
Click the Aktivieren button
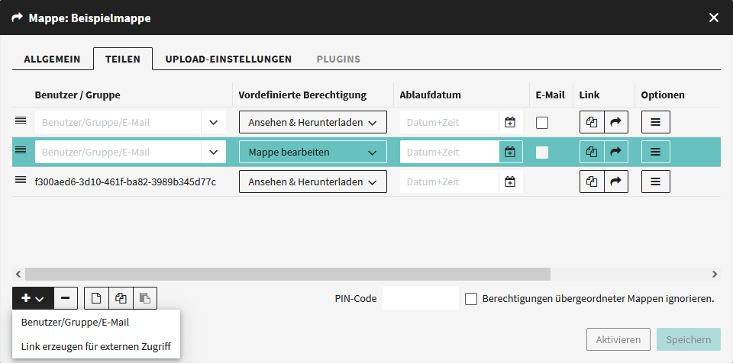pos(618,339)
